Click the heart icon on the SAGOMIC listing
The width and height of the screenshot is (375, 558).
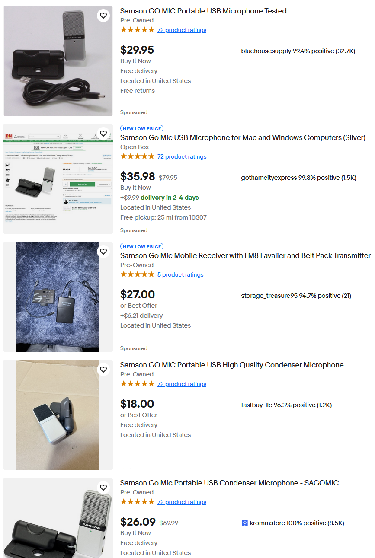(x=103, y=487)
